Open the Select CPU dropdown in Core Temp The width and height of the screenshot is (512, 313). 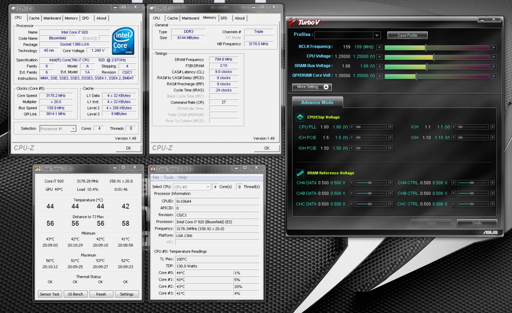[x=208, y=187]
